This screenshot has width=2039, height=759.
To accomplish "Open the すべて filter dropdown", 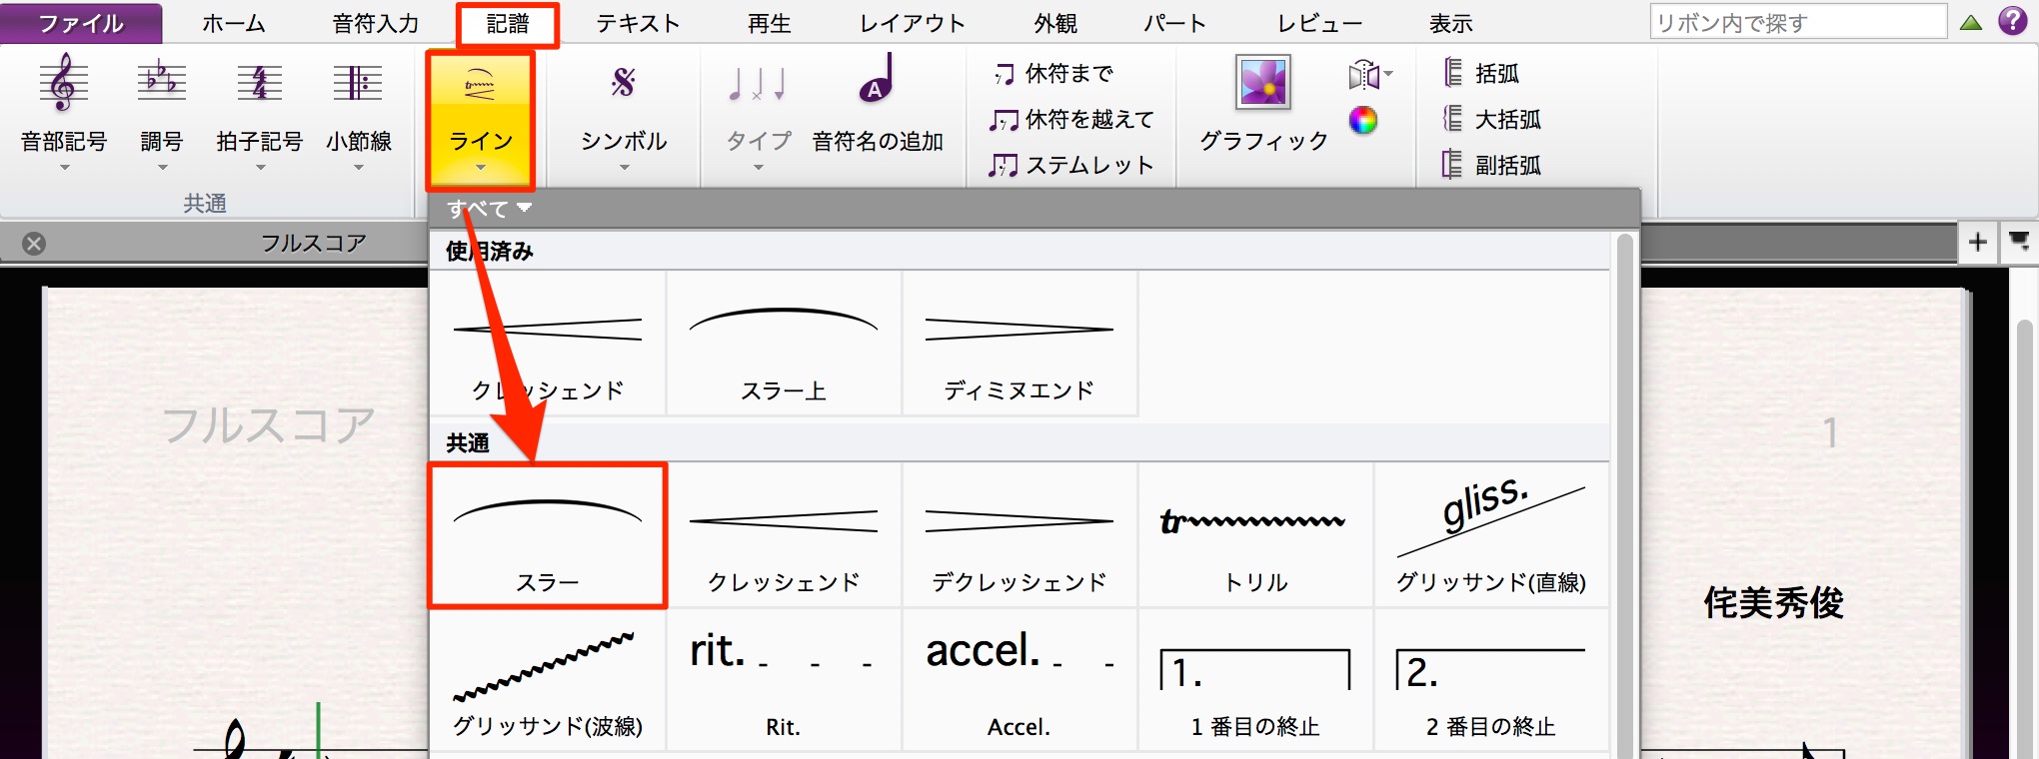I will [x=489, y=209].
